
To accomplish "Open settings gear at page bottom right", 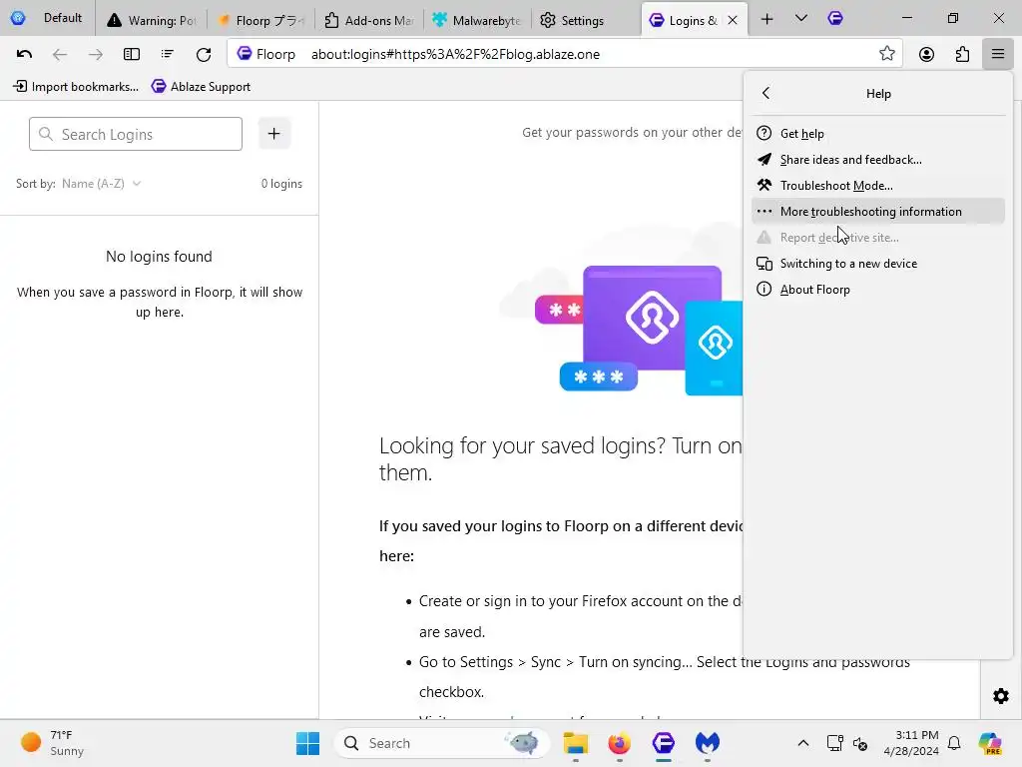I will pyautogui.click(x=1000, y=696).
